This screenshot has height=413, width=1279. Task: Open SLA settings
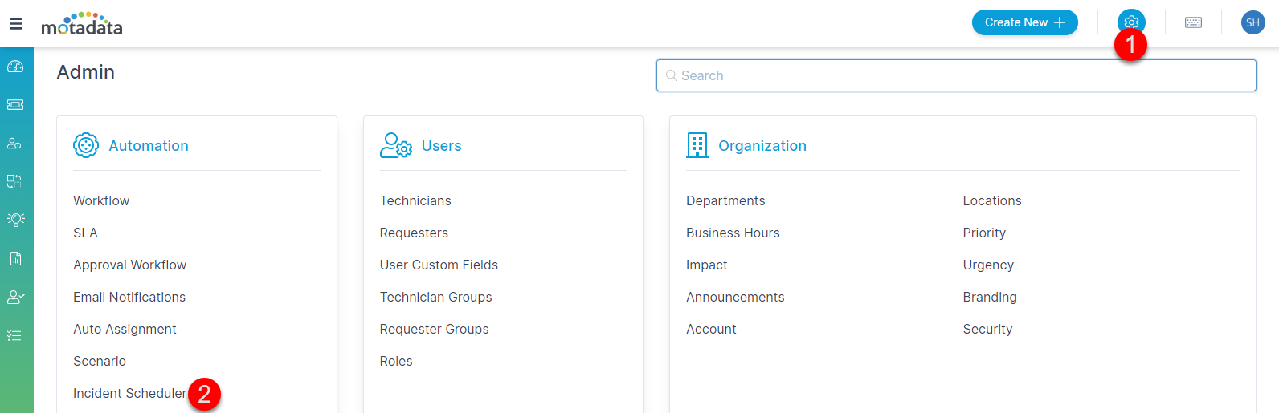tap(85, 233)
